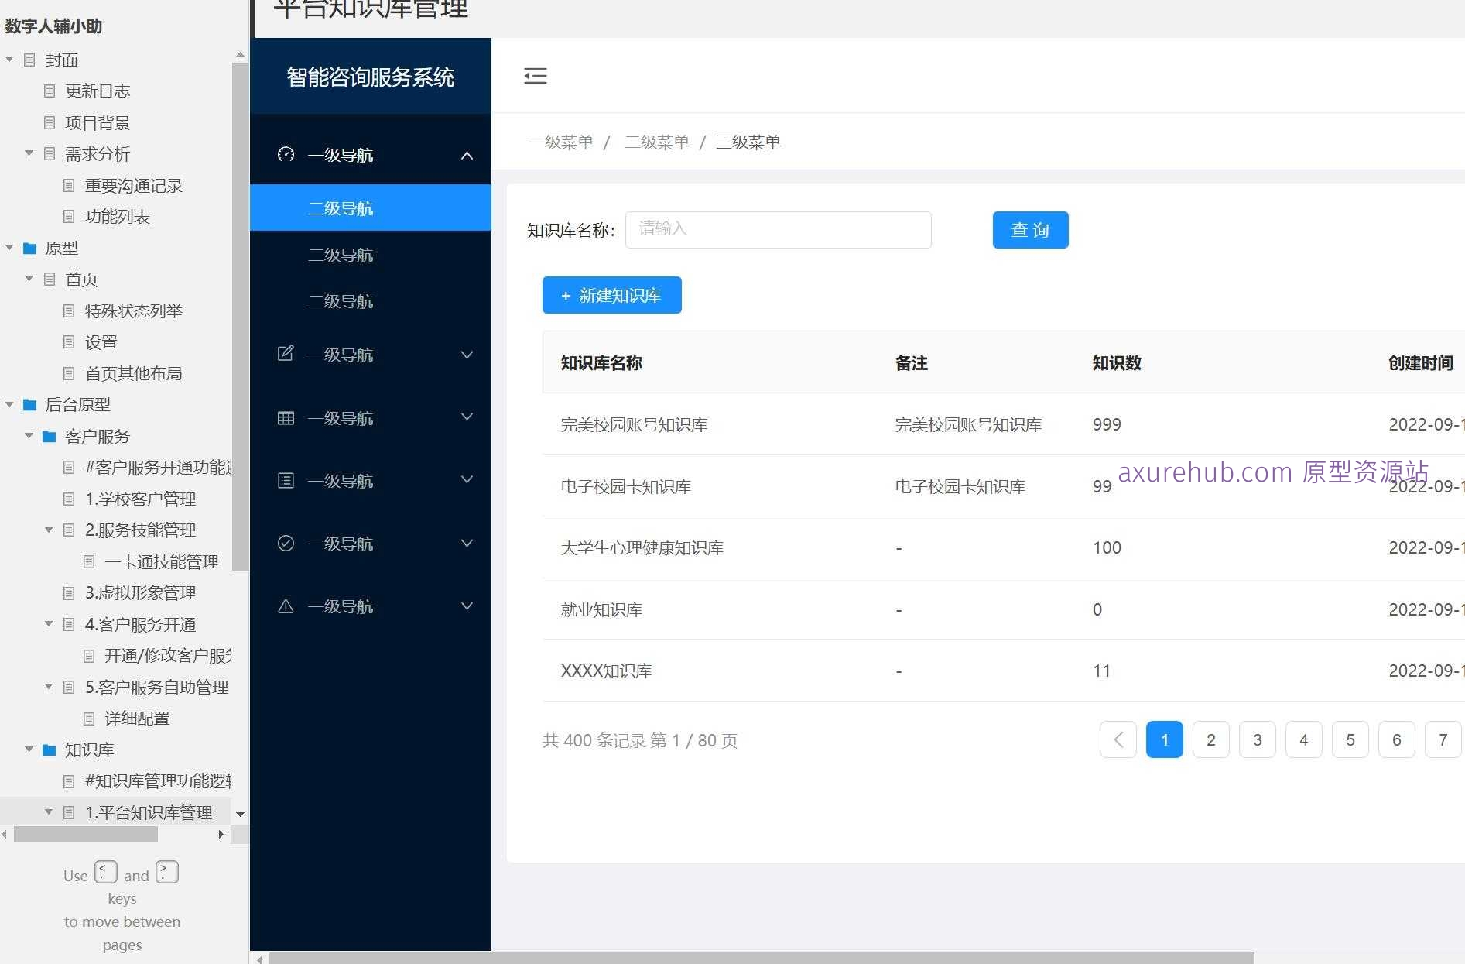Click the 查询 search button

click(x=1029, y=229)
